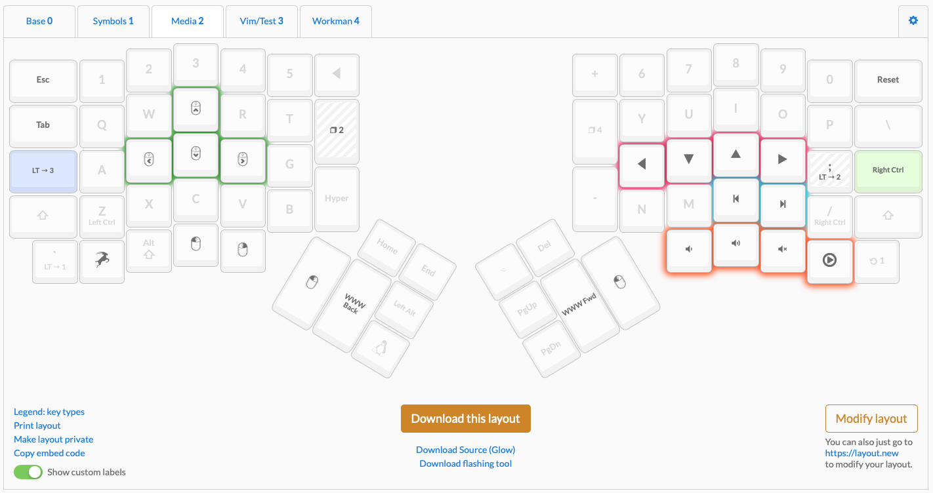Select the previous track key

click(x=736, y=199)
